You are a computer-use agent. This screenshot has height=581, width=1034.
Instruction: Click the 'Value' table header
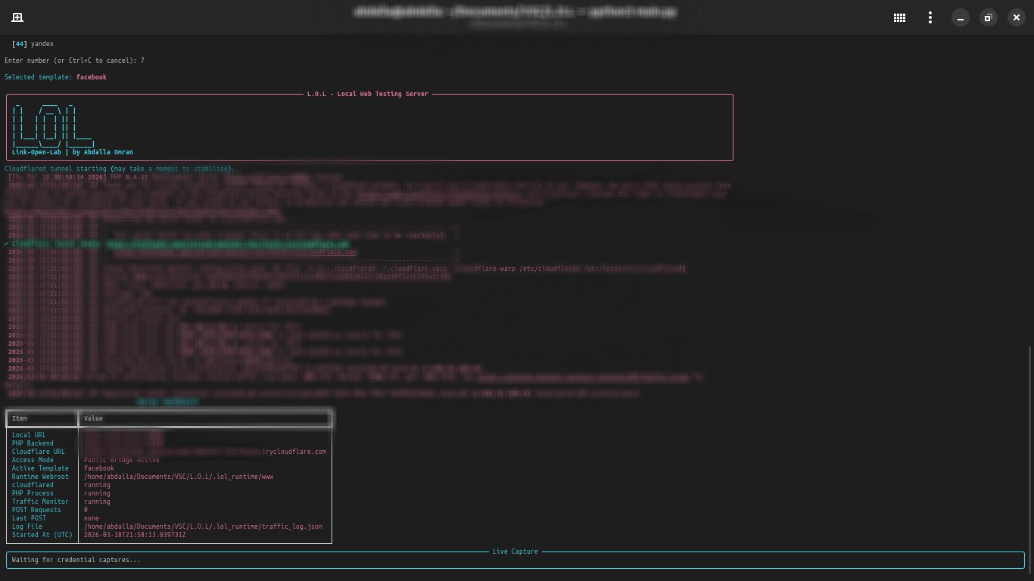point(93,418)
